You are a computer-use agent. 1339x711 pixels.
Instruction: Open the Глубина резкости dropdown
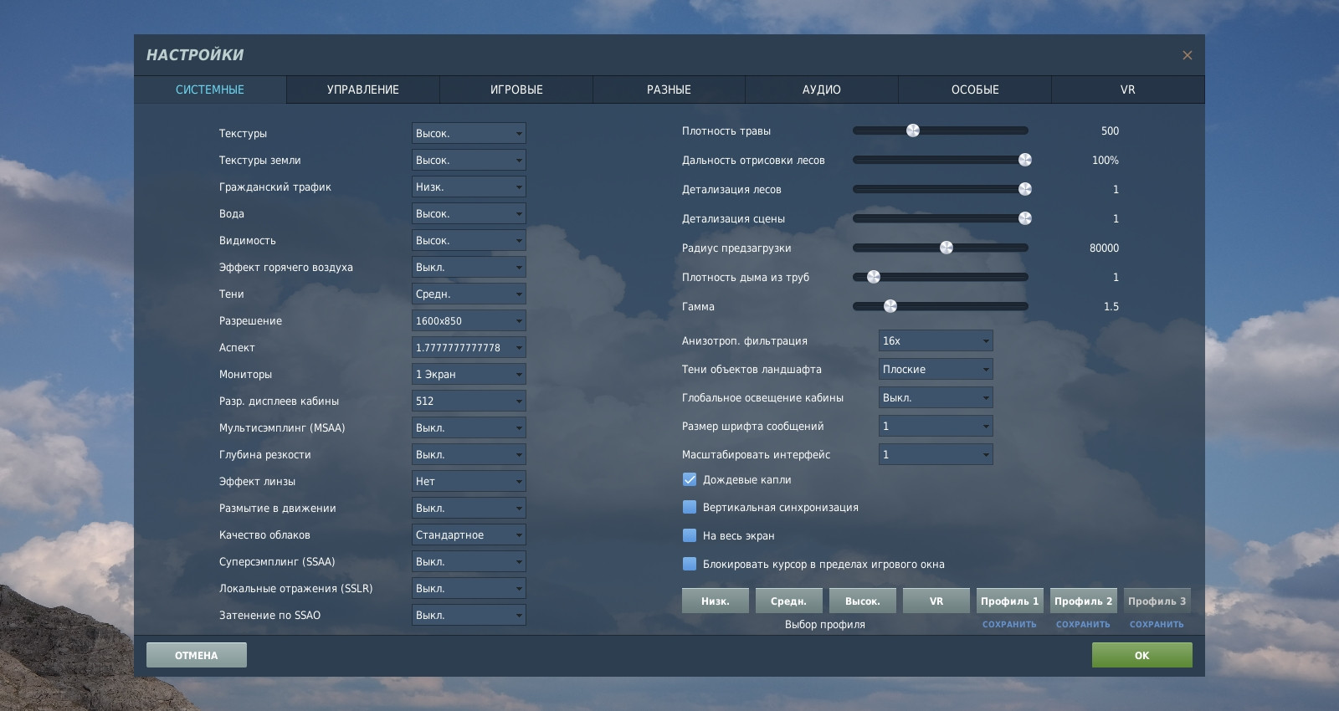coord(469,454)
